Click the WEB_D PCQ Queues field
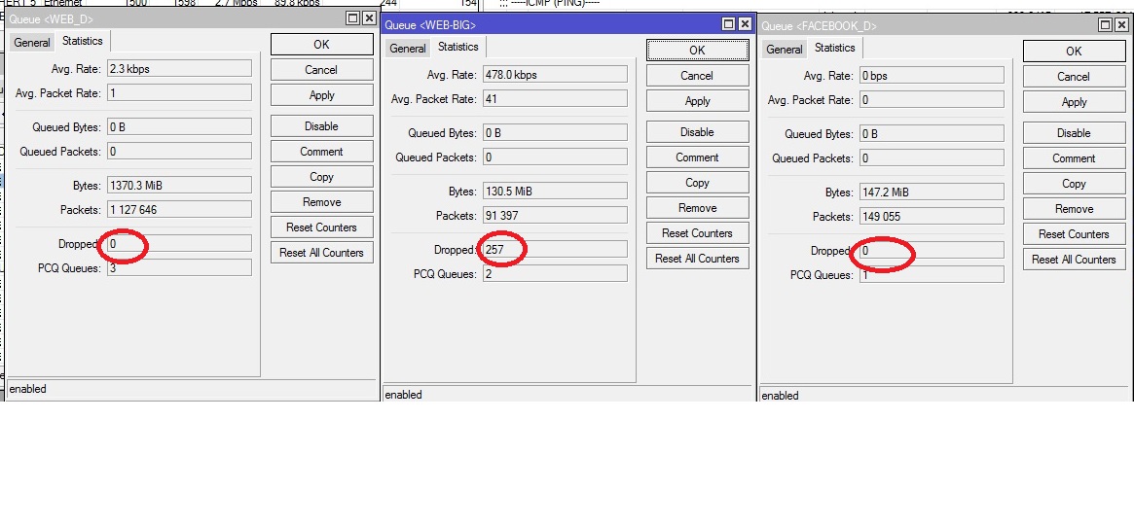Screen dimensions: 1134x525 click(x=179, y=268)
